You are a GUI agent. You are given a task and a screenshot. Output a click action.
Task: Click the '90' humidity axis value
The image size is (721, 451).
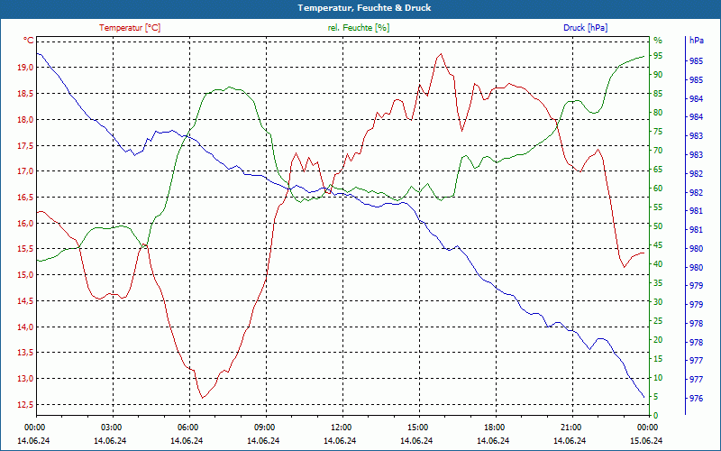[x=658, y=75]
